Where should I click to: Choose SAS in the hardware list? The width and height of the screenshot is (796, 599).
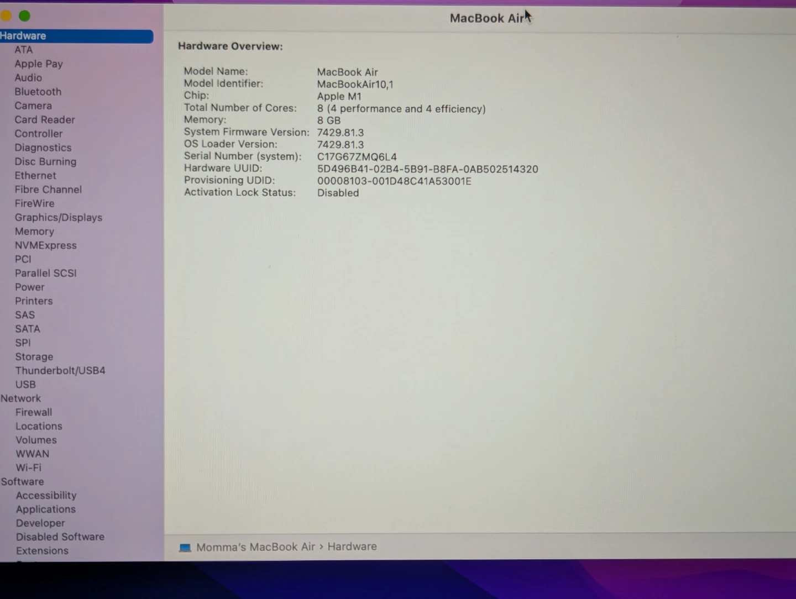tap(25, 315)
